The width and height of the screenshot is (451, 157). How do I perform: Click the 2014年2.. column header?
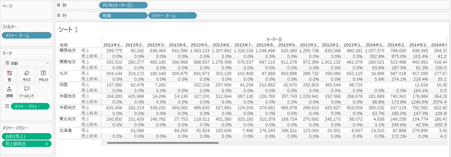tap(397, 45)
